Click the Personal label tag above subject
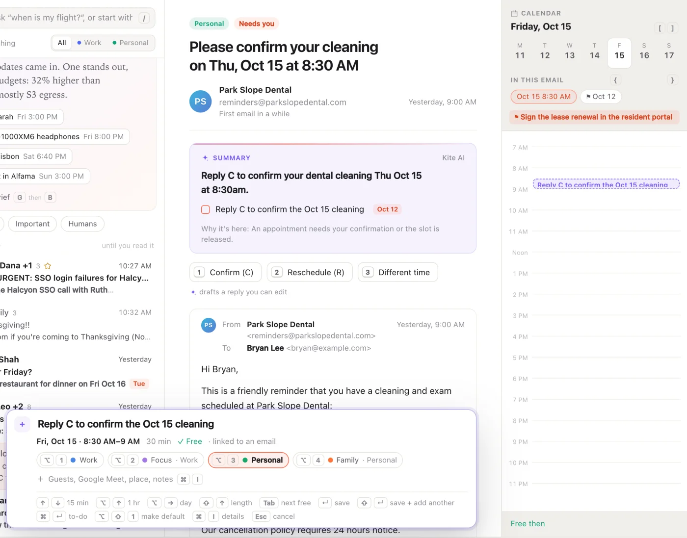 click(209, 24)
